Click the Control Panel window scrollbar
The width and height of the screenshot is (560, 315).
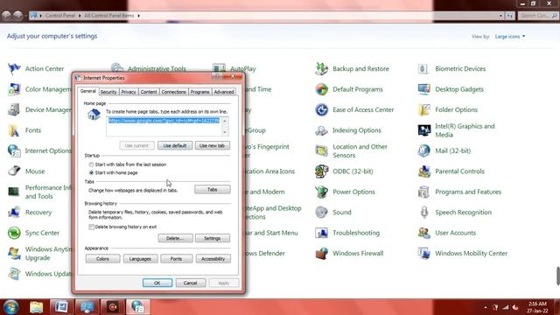point(558,276)
